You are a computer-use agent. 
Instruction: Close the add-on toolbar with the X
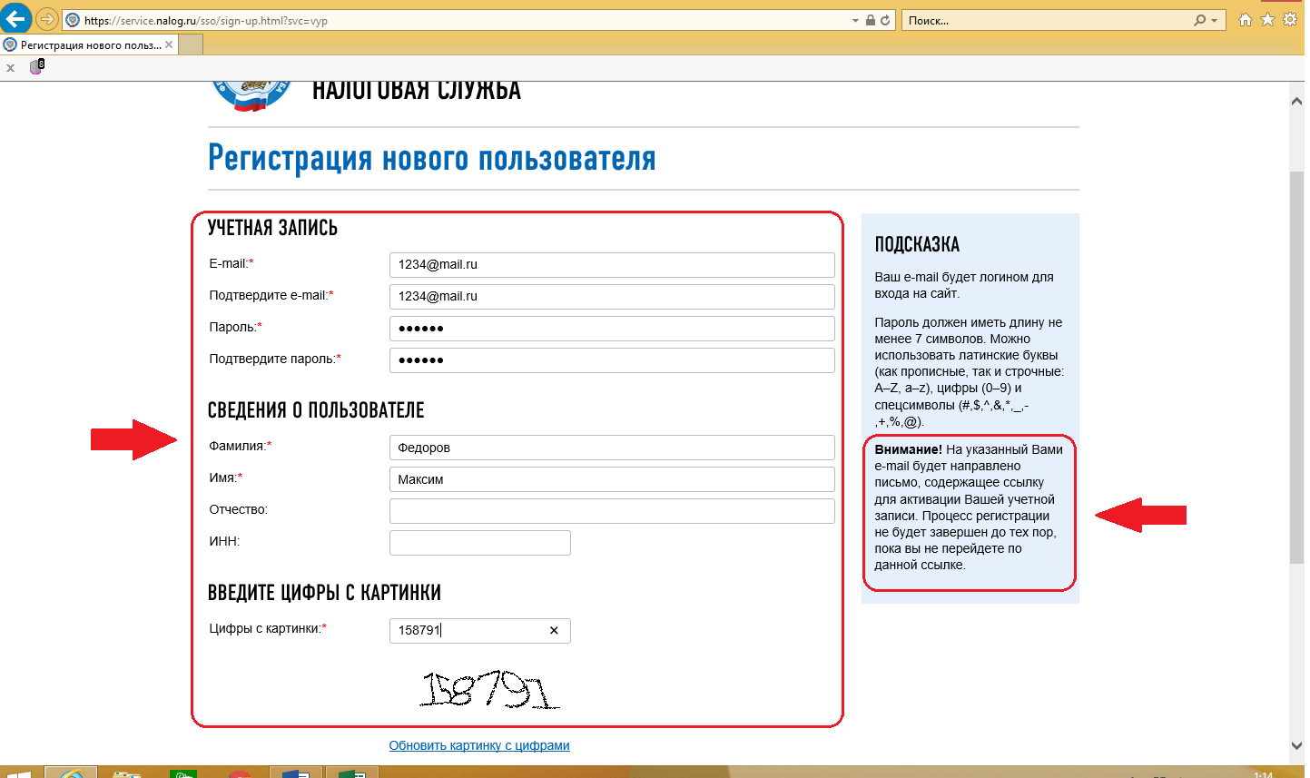click(11, 67)
